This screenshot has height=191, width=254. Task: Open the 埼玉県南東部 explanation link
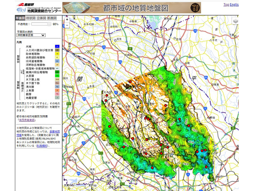point(26,120)
